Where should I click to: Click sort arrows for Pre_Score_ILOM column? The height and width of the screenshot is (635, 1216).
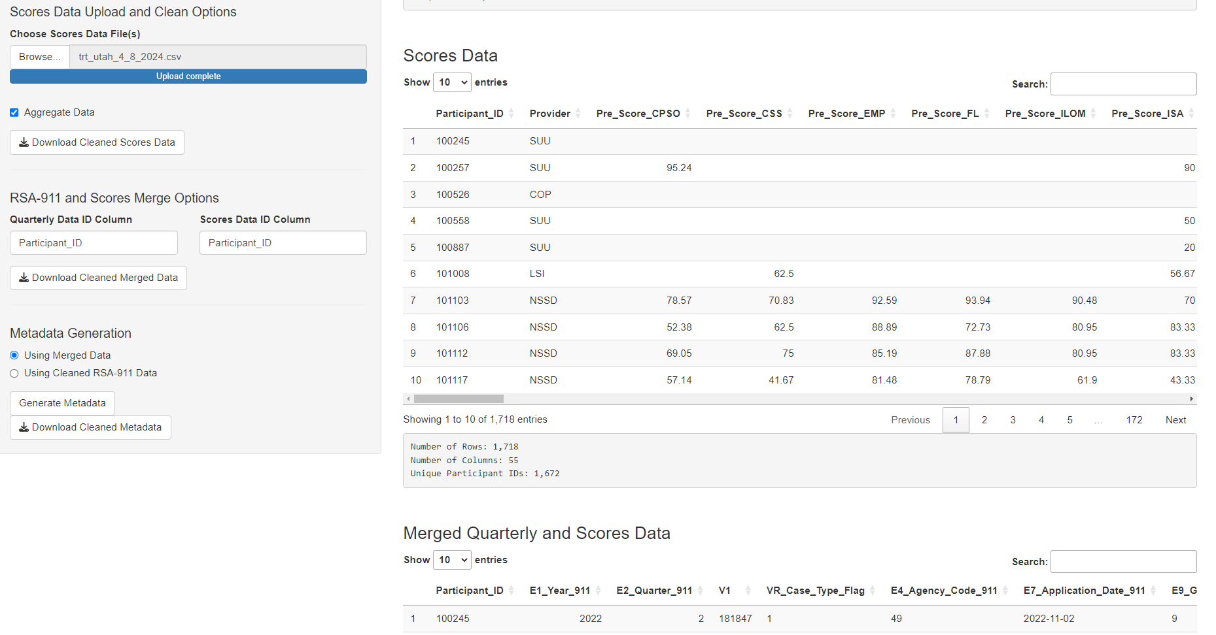coord(1093,114)
